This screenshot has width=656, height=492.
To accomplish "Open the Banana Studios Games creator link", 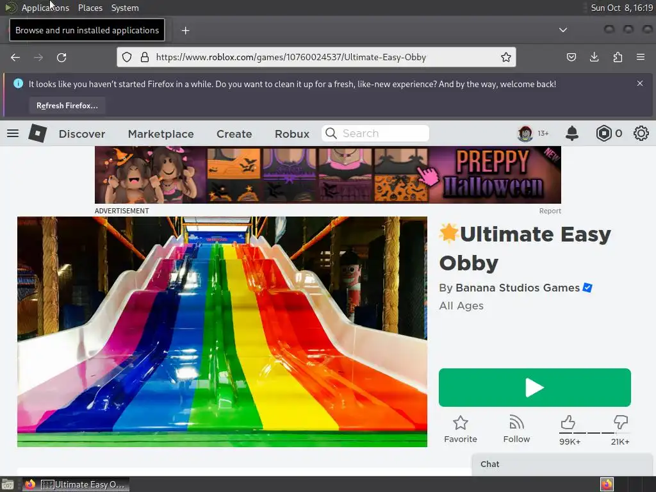I will tap(518, 288).
